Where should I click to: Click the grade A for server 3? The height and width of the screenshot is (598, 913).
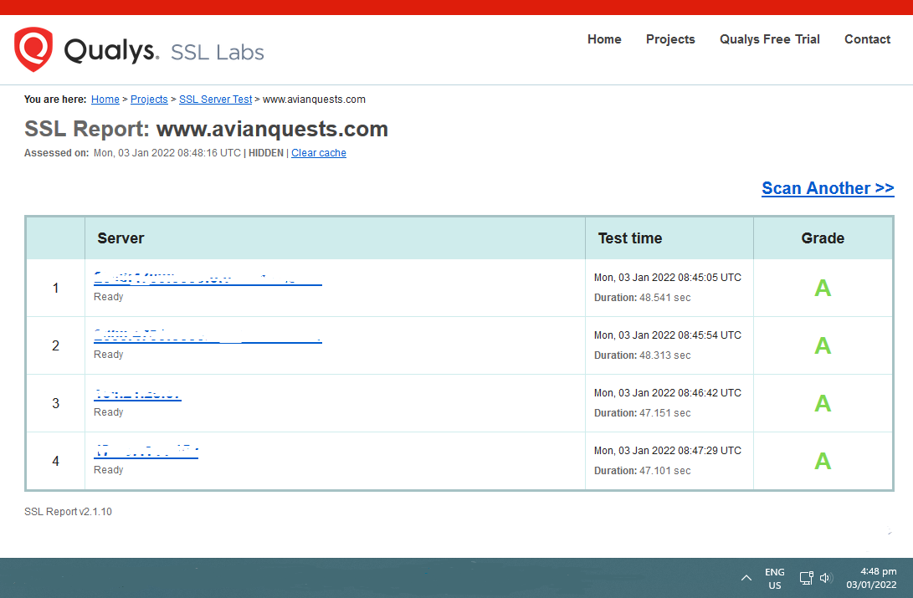(x=822, y=403)
